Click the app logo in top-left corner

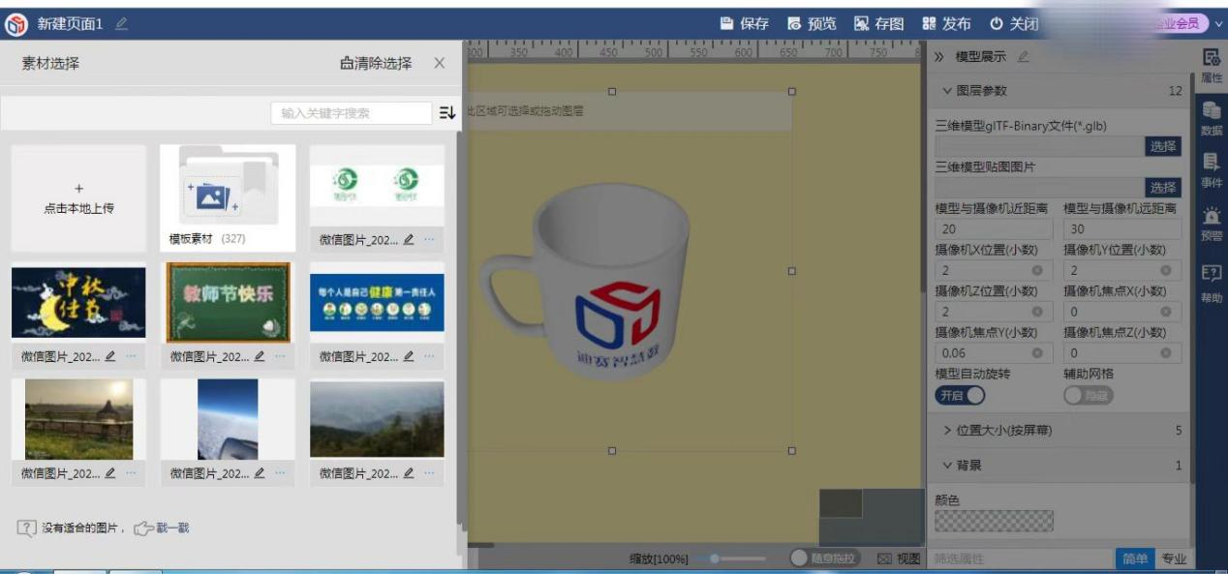coord(16,23)
